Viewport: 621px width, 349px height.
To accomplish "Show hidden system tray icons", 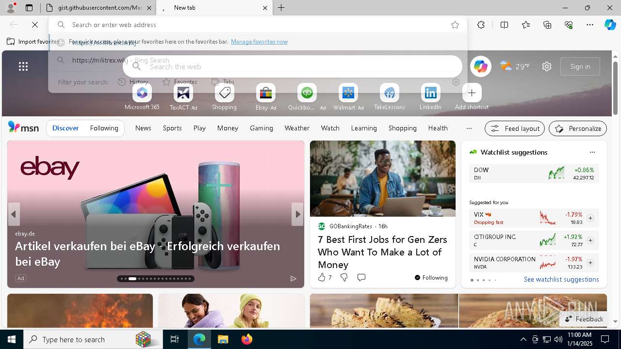I will pyautogui.click(x=523, y=339).
